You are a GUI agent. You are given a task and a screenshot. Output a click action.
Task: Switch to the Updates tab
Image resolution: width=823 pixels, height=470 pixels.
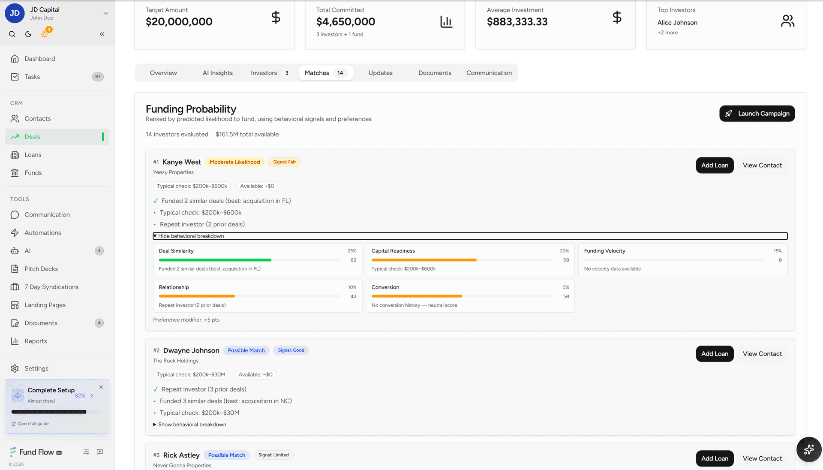click(381, 73)
